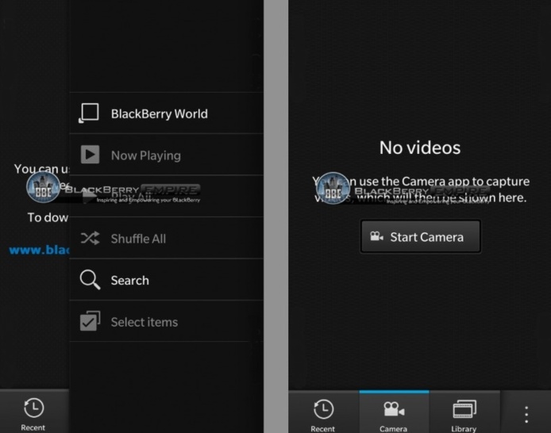
Task: Switch to Recent tab on right screen
Action: pyautogui.click(x=323, y=414)
